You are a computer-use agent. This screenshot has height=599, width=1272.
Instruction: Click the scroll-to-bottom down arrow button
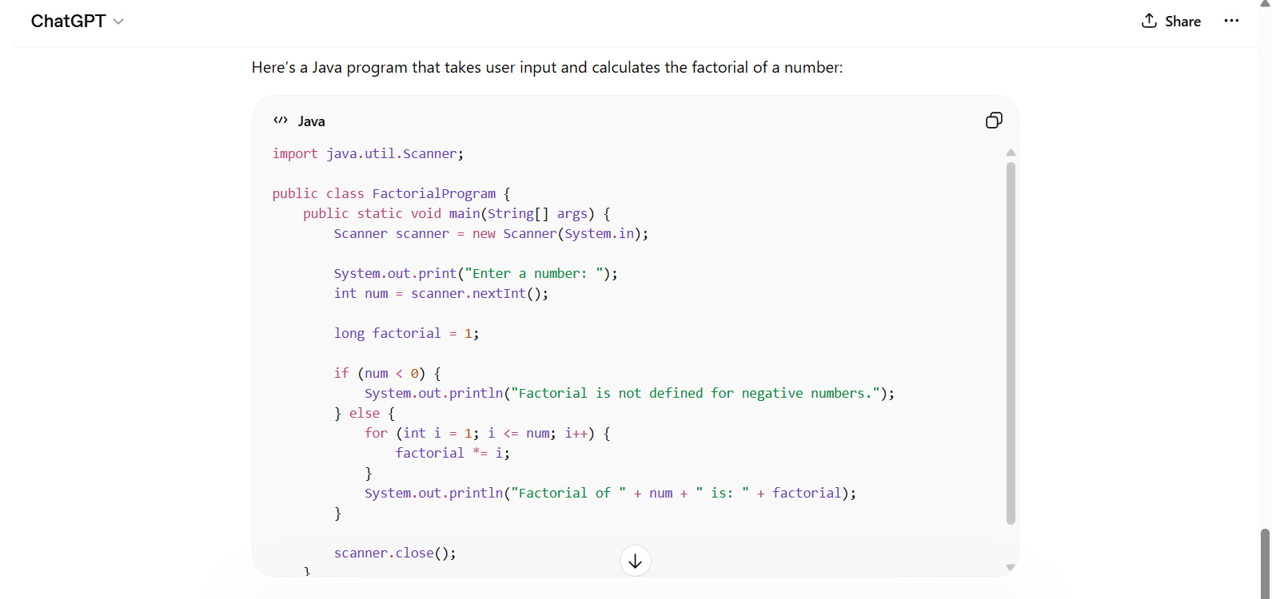click(635, 561)
